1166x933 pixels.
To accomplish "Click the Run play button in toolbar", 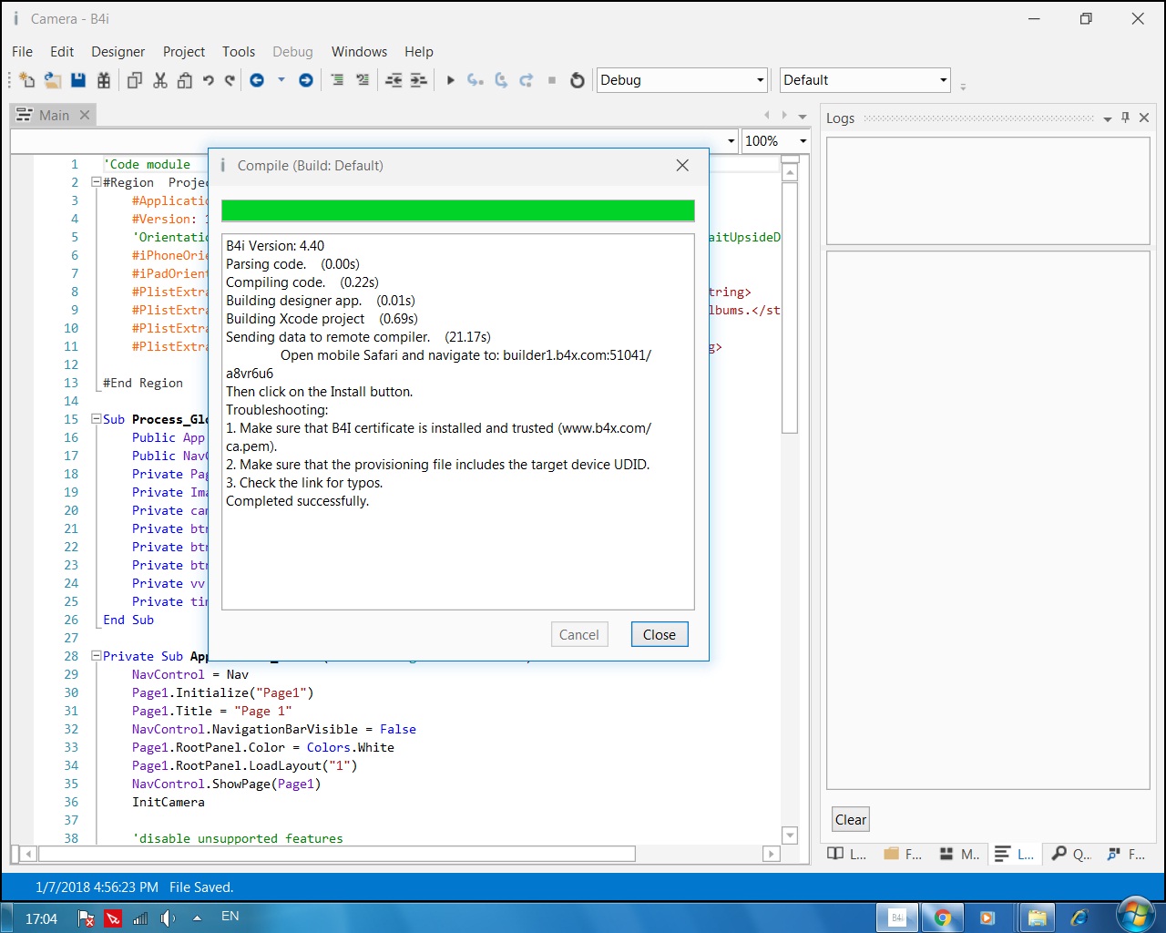I will (450, 80).
